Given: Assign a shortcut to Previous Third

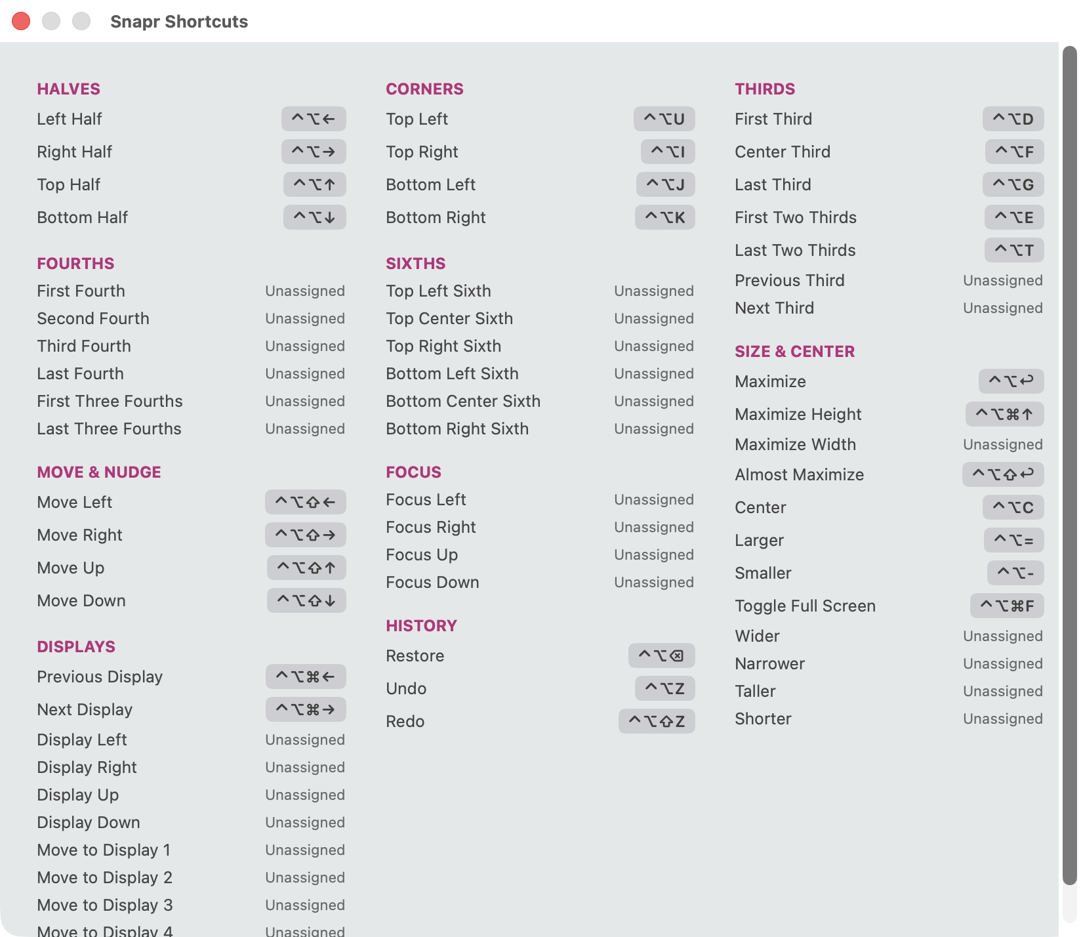Looking at the screenshot, I should tap(1002, 280).
